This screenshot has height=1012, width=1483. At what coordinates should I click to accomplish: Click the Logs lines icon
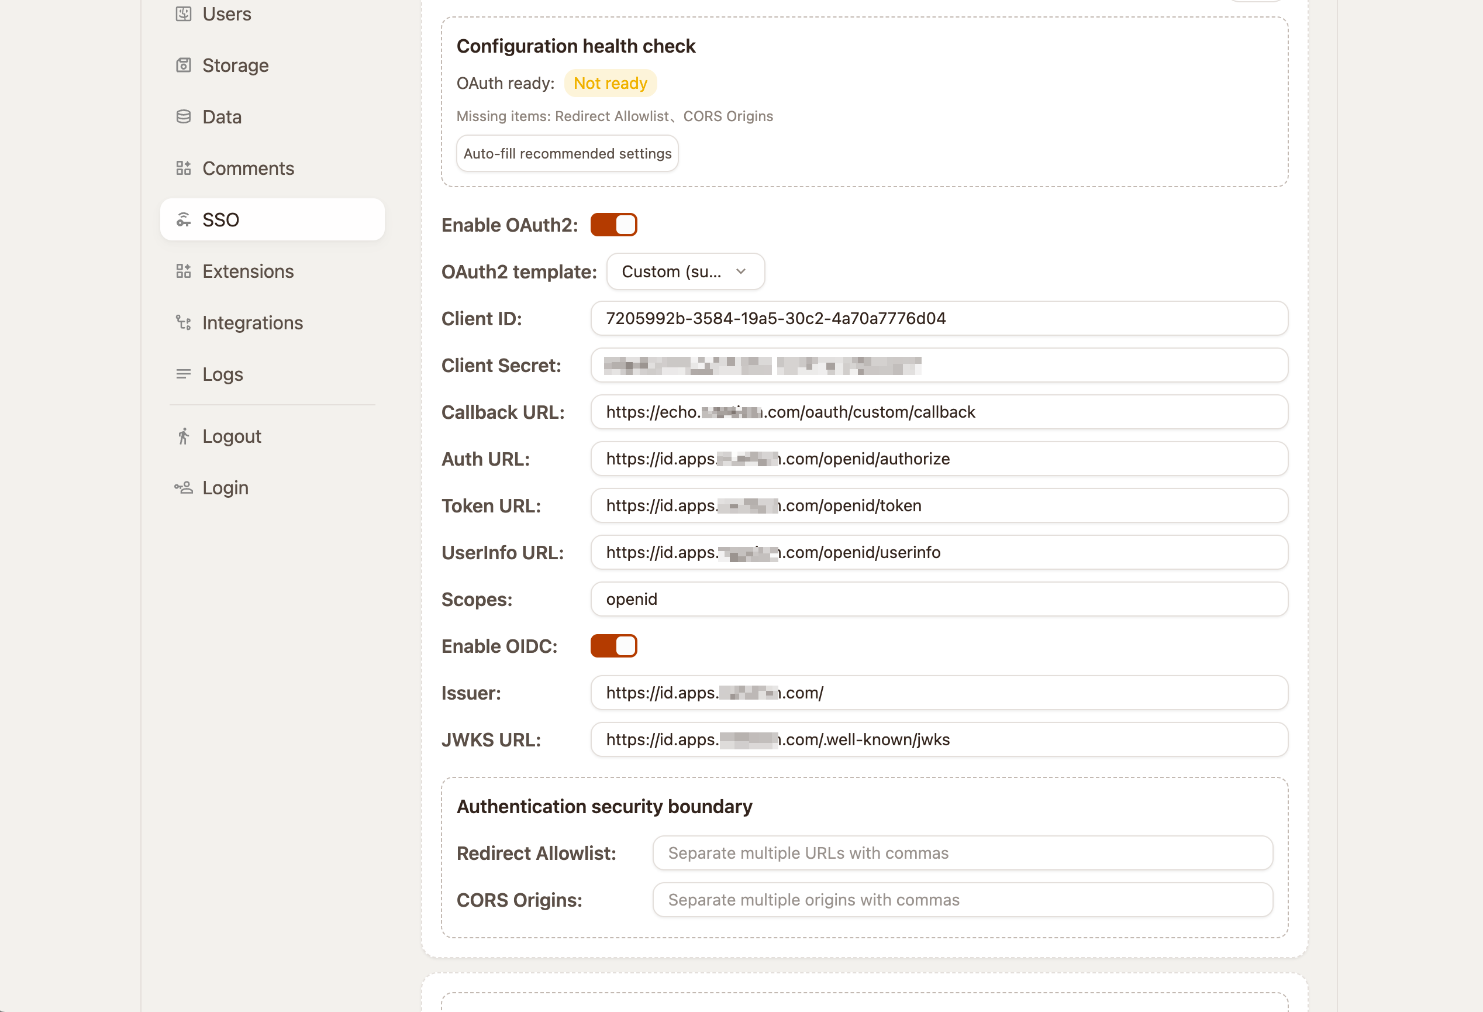183,374
